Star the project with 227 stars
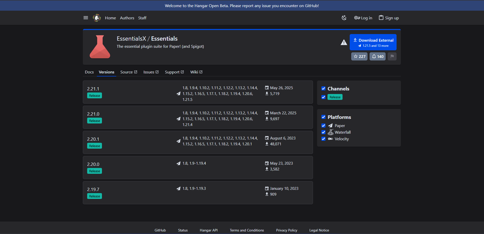 point(359,56)
